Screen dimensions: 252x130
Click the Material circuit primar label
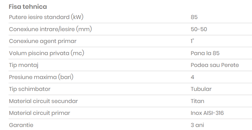pyautogui.click(x=40, y=113)
